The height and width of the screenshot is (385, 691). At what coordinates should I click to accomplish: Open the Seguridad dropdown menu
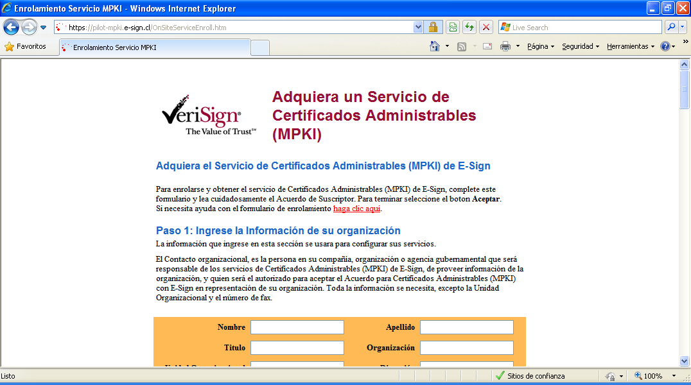coord(580,46)
